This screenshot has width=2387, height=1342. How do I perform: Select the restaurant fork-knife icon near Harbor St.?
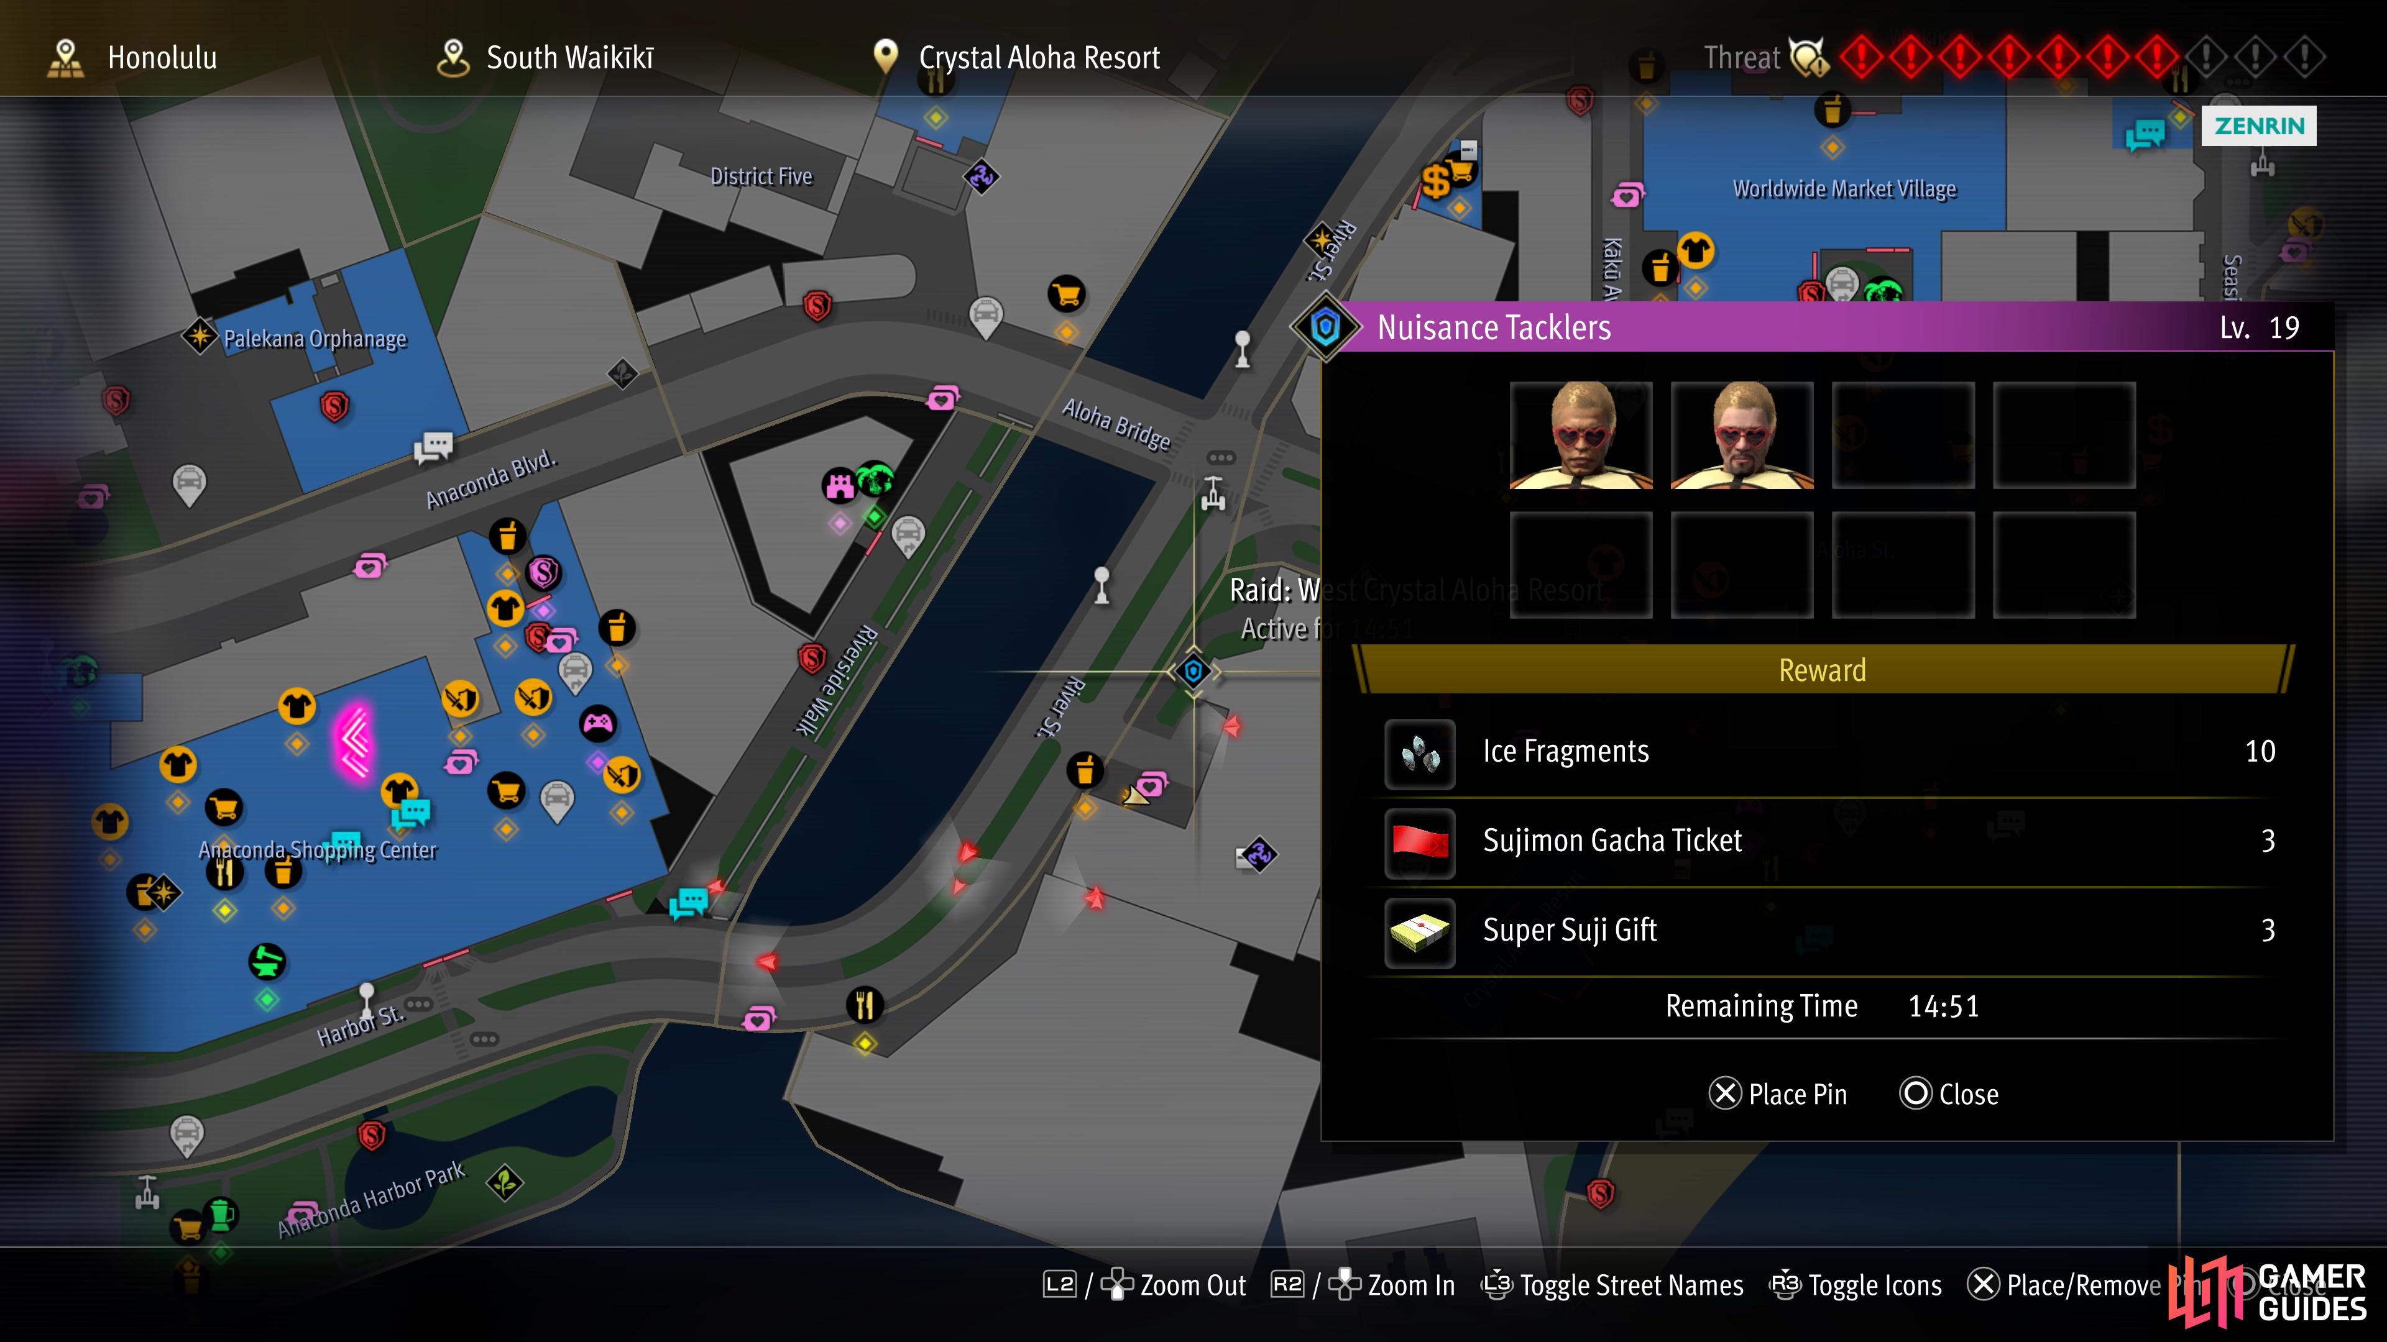865,1005
